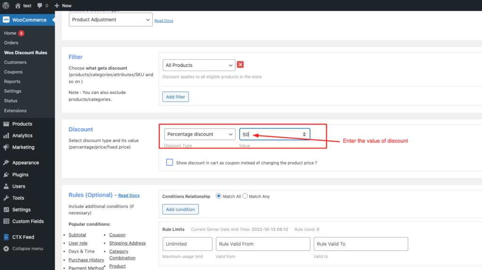Open Reports menu item

[12, 81]
